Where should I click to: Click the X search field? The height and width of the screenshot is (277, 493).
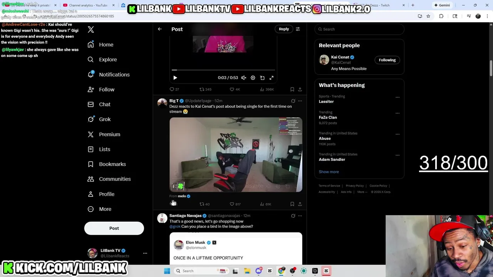click(359, 29)
